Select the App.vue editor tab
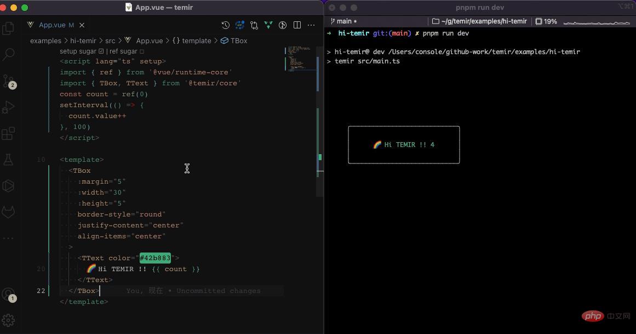 pyautogui.click(x=52, y=25)
